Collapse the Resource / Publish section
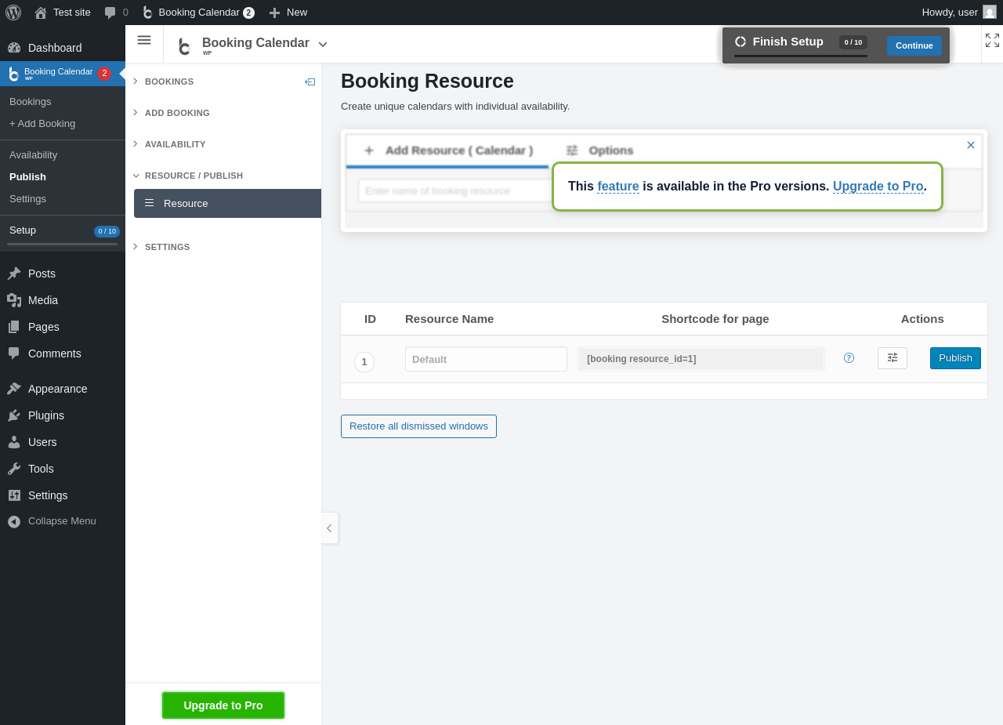Screen dimensions: 1003x725 coord(193,176)
